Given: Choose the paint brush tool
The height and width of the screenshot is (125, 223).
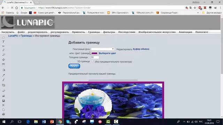Looking at the screenshot, I should click(x=3, y=80).
